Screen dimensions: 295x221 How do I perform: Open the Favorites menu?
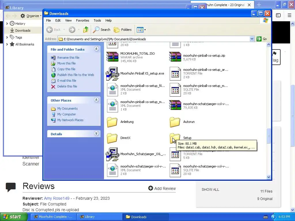point(83,20)
